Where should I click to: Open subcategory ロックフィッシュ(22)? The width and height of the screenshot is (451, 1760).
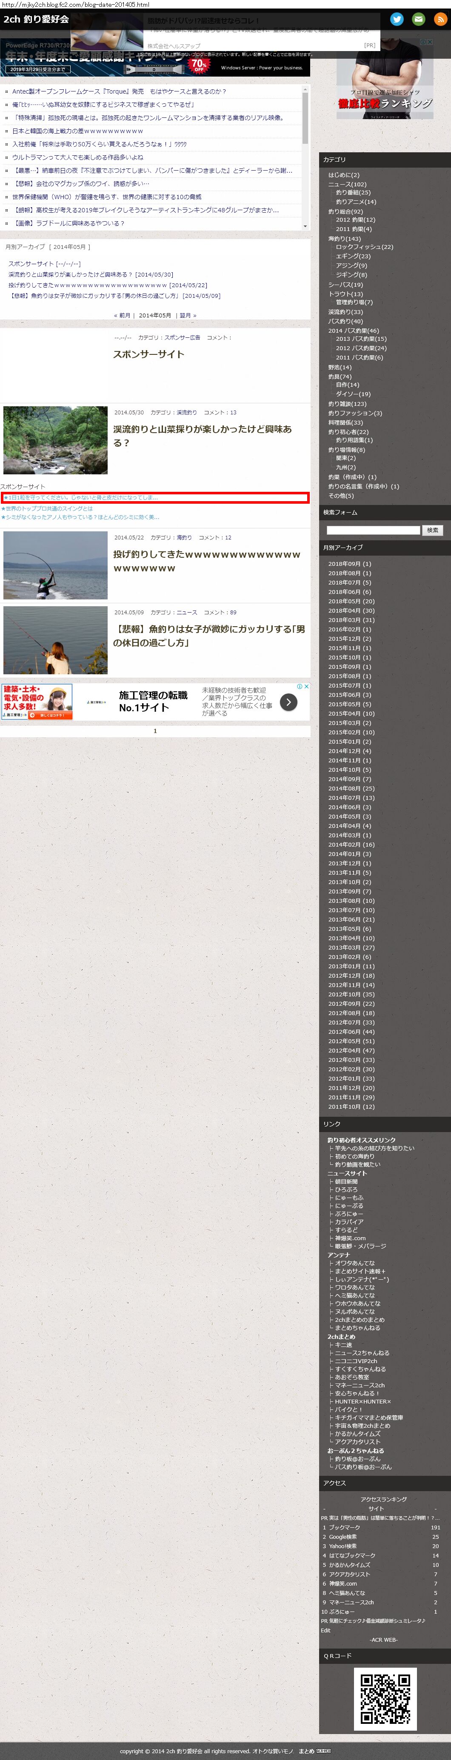(364, 247)
